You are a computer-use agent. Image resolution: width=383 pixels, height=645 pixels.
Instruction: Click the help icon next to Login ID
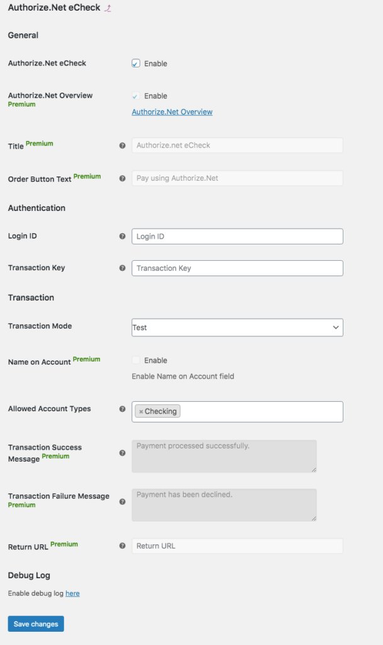coord(123,236)
